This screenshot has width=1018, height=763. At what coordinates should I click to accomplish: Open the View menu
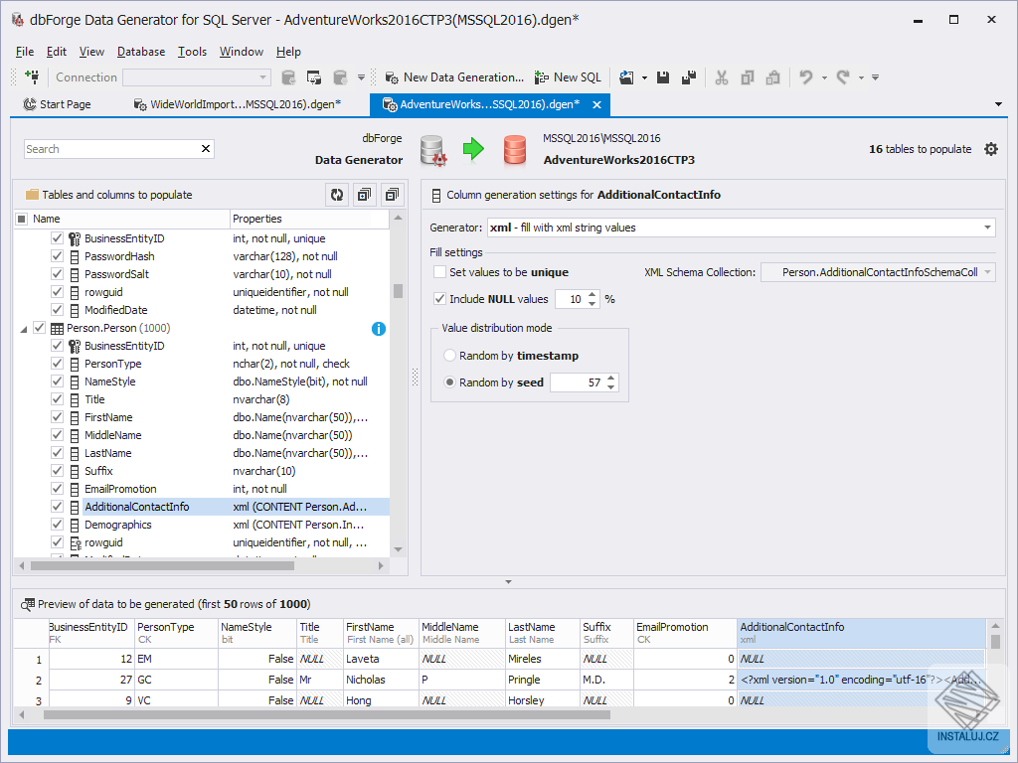[91, 52]
